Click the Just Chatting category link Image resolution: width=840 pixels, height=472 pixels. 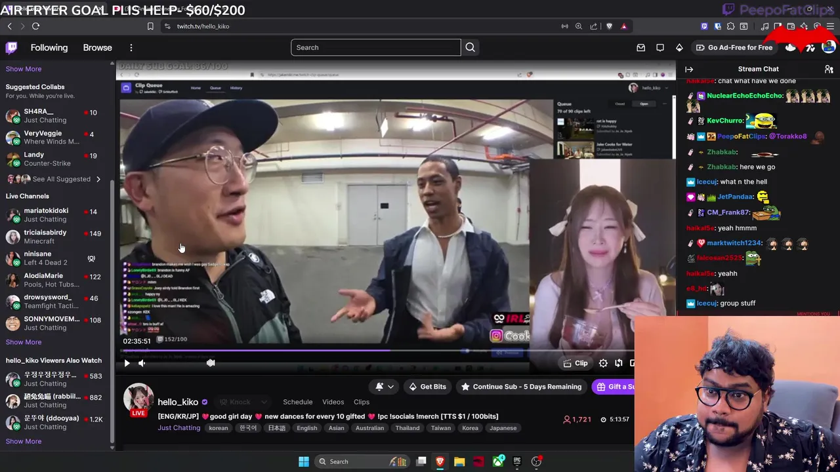[x=179, y=428]
